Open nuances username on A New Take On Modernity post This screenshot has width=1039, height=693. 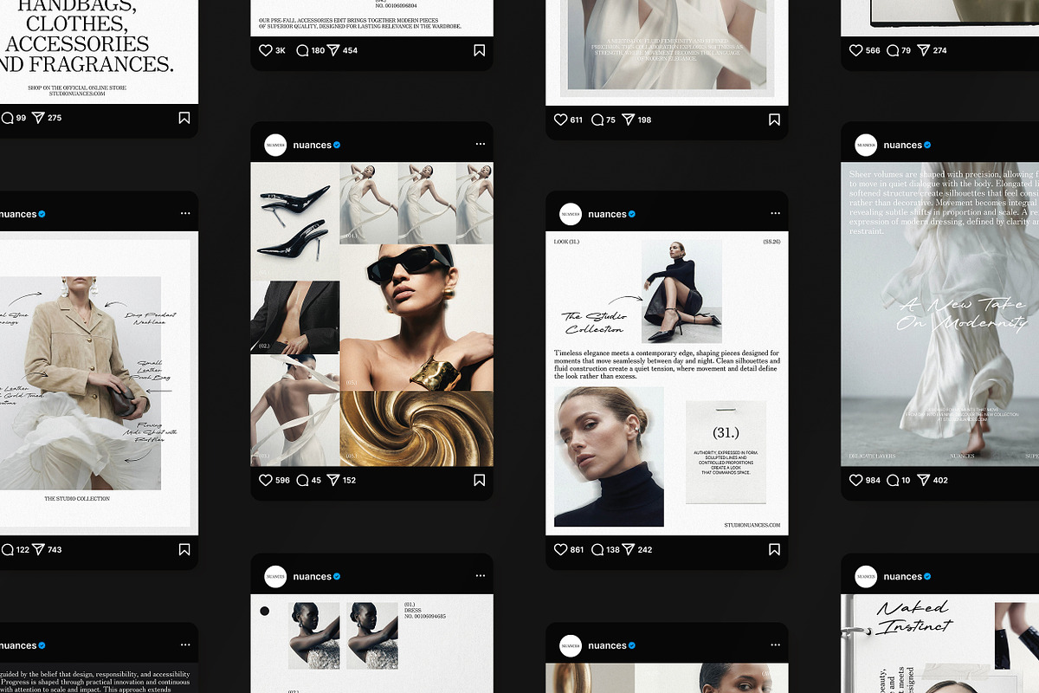tap(903, 145)
